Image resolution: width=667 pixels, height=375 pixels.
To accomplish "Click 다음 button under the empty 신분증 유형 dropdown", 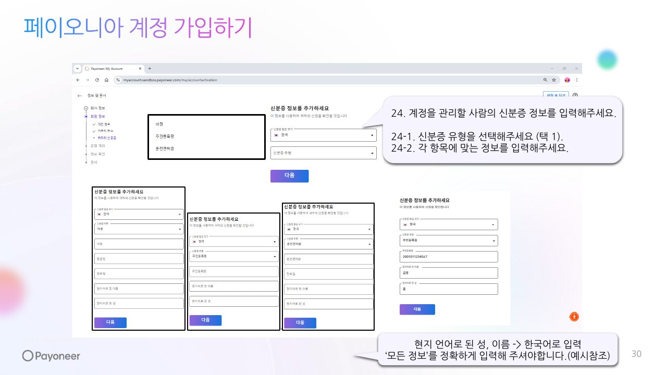I will pos(289,176).
